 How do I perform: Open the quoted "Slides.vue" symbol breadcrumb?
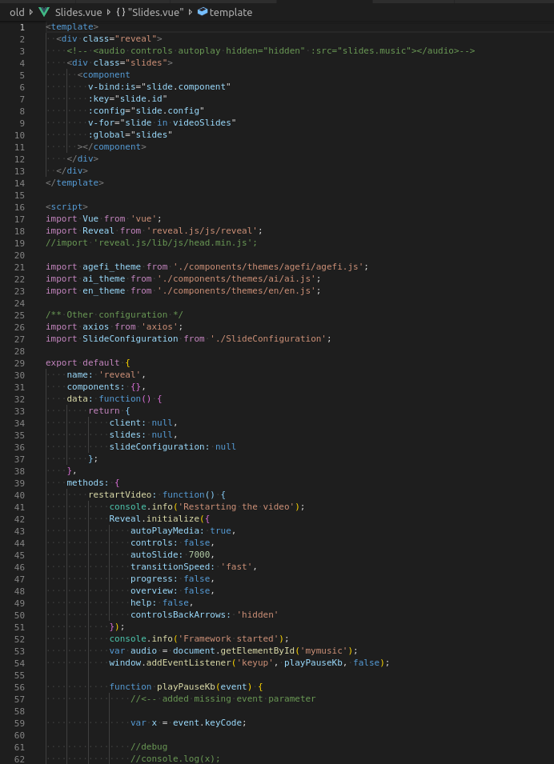click(156, 12)
